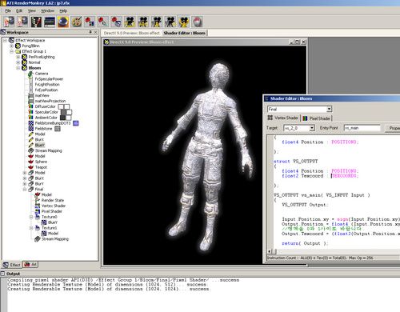400x312 pixels.
Task: Click the AmbientColor color swatch
Action: click(x=66, y=118)
